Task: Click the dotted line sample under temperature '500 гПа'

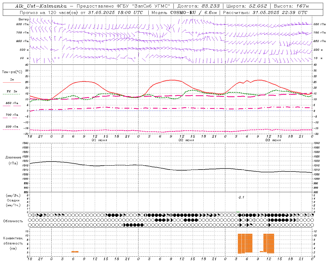Action: (11, 129)
